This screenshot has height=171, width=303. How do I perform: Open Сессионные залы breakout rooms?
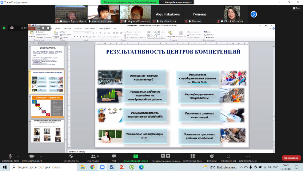(192, 156)
